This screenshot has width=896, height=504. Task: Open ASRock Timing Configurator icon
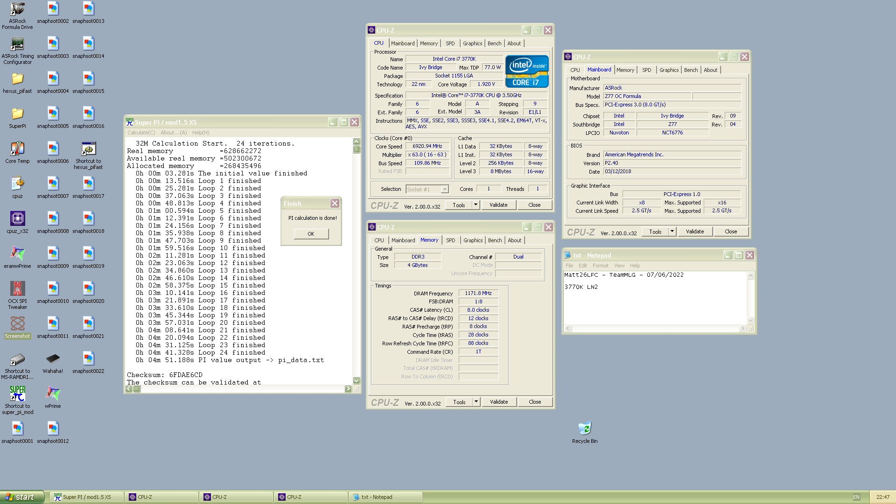(x=17, y=50)
